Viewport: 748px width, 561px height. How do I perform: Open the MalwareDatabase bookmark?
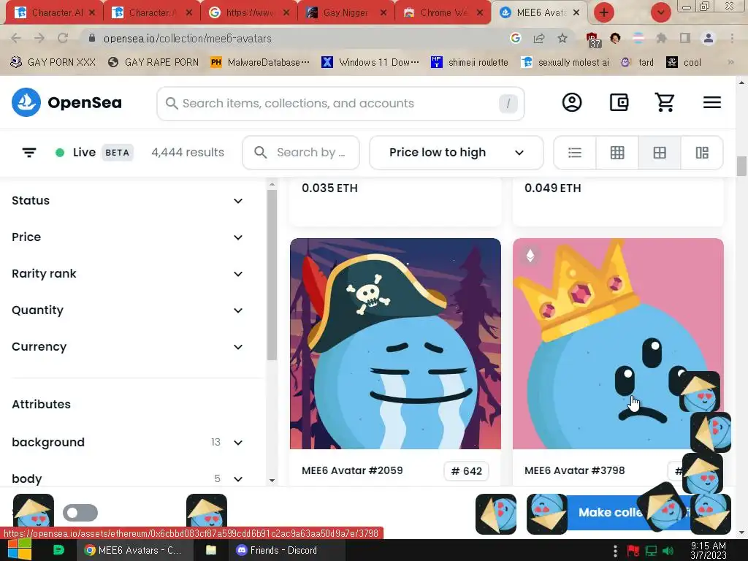pyautogui.click(x=260, y=62)
